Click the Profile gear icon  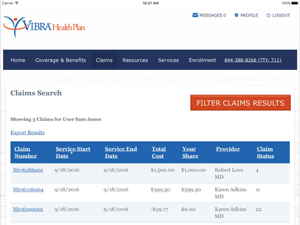click(236, 15)
